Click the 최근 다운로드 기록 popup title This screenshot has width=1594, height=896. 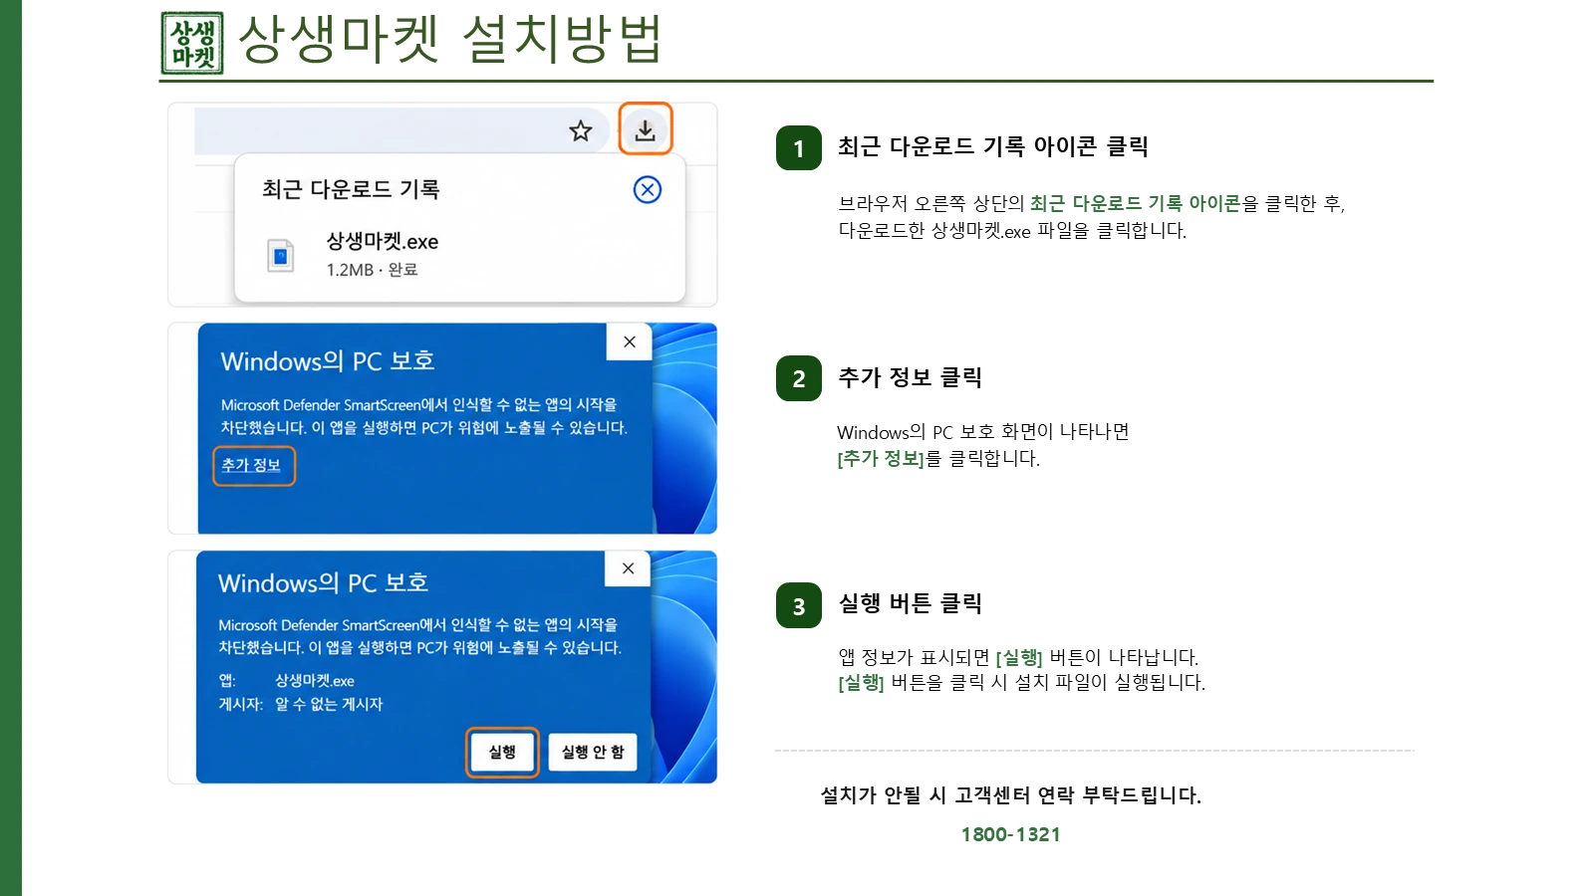351,189
